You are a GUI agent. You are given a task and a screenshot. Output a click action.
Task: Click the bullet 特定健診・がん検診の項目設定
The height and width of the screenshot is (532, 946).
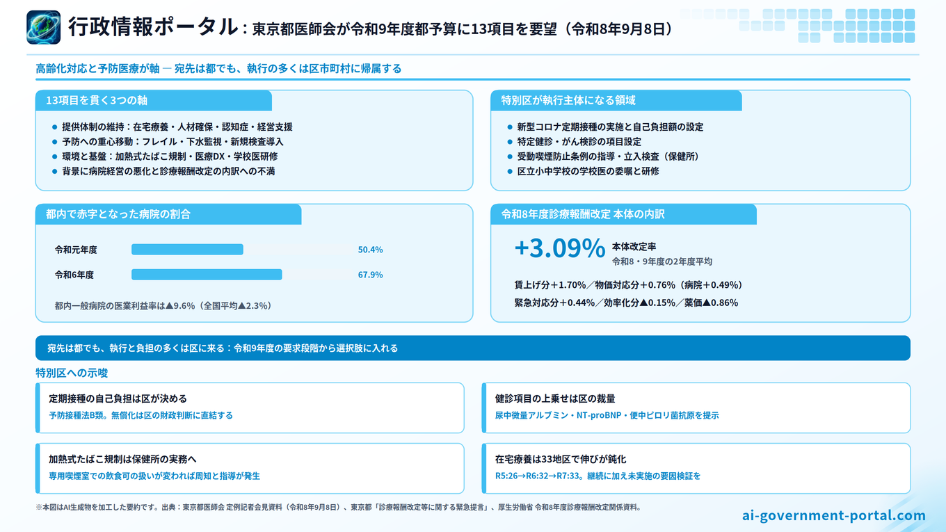(575, 142)
